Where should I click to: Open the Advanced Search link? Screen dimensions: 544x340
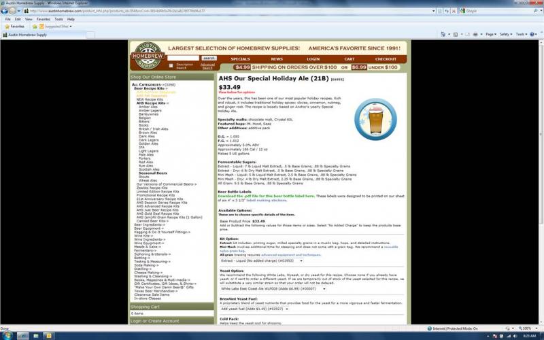[207, 66]
